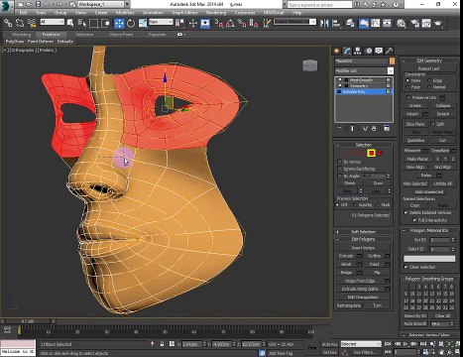Click the Align tool icon

[336, 23]
